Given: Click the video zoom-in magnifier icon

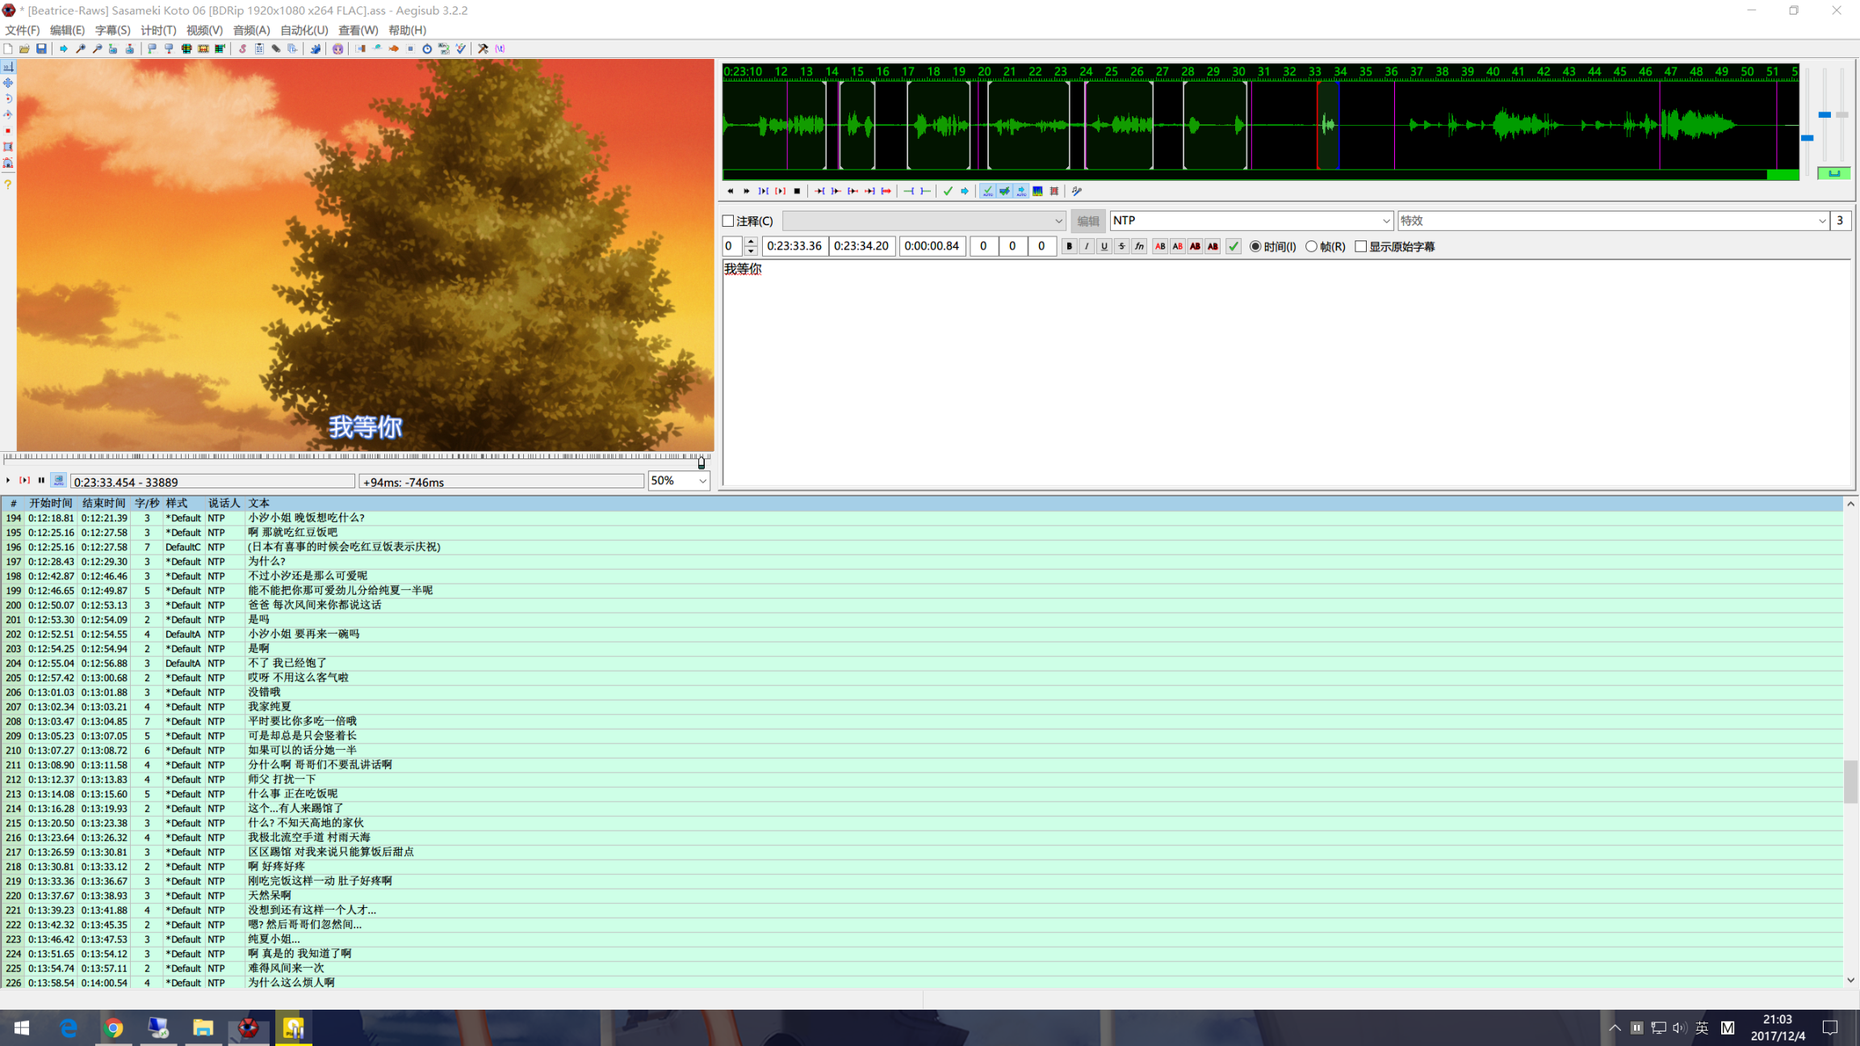Looking at the screenshot, I should click(81, 48).
